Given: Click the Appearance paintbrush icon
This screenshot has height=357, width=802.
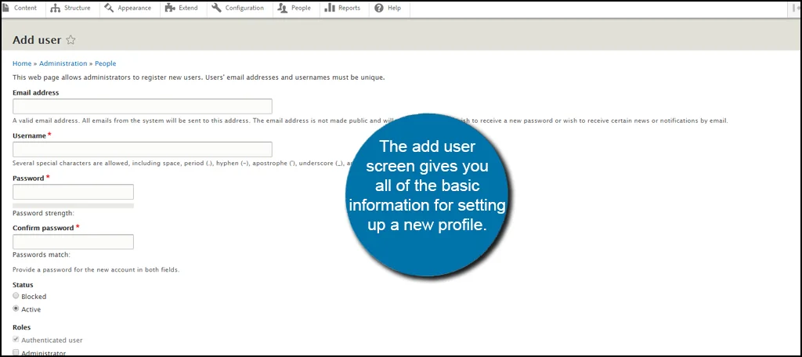Looking at the screenshot, I should (109, 8).
